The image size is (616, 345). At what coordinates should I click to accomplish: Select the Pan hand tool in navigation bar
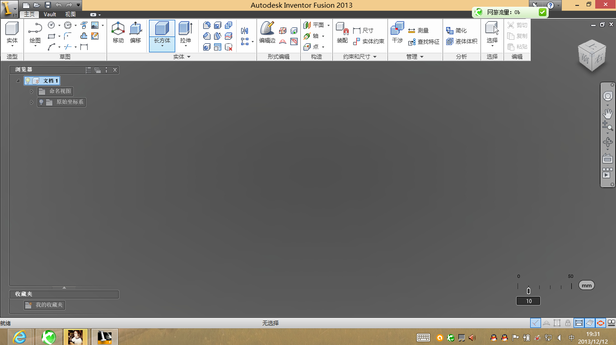click(608, 114)
